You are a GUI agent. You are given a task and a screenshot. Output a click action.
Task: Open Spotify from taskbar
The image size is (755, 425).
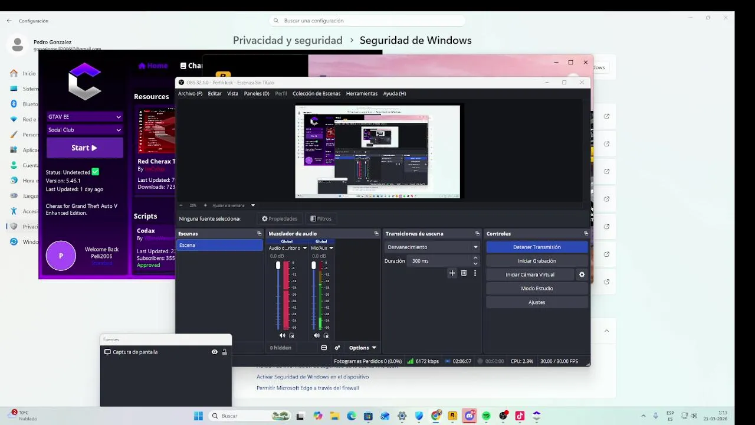(x=486, y=416)
